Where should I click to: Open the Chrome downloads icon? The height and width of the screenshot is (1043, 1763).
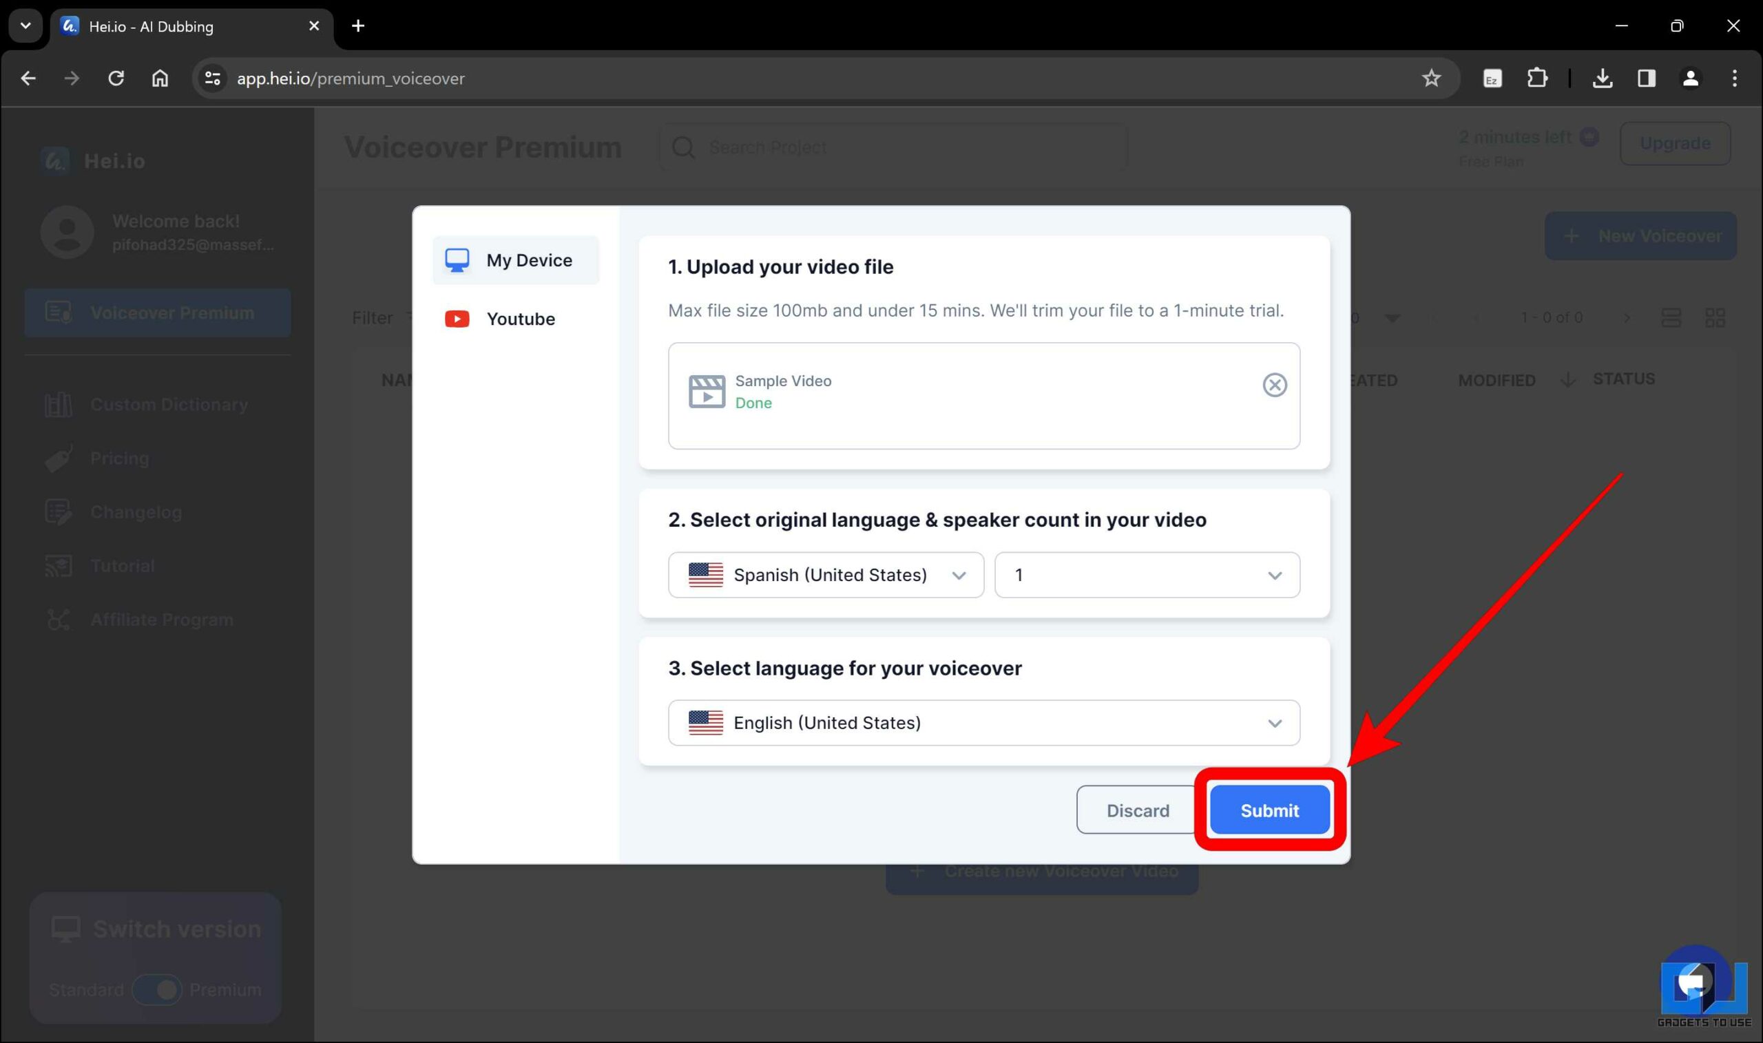tap(1602, 78)
